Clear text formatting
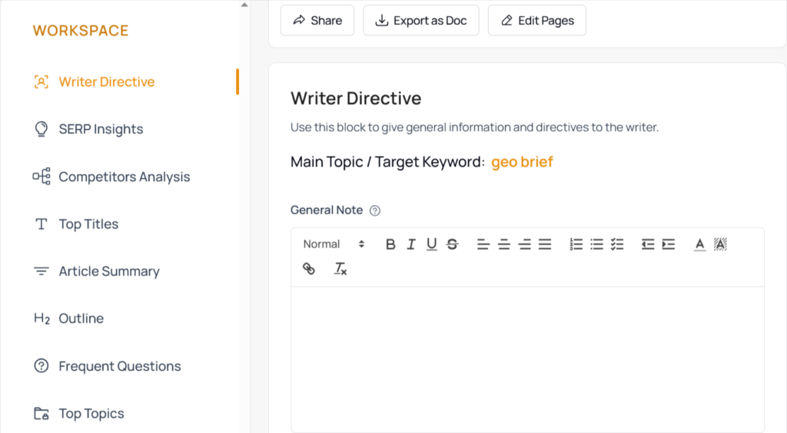787x433 pixels. point(340,269)
